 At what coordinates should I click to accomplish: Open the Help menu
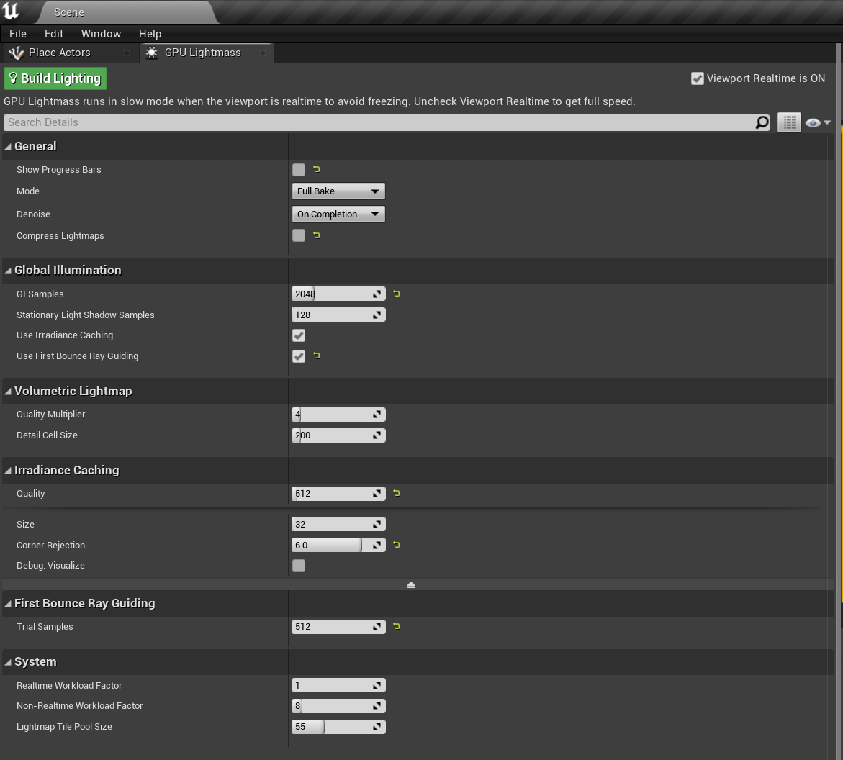(x=150, y=33)
